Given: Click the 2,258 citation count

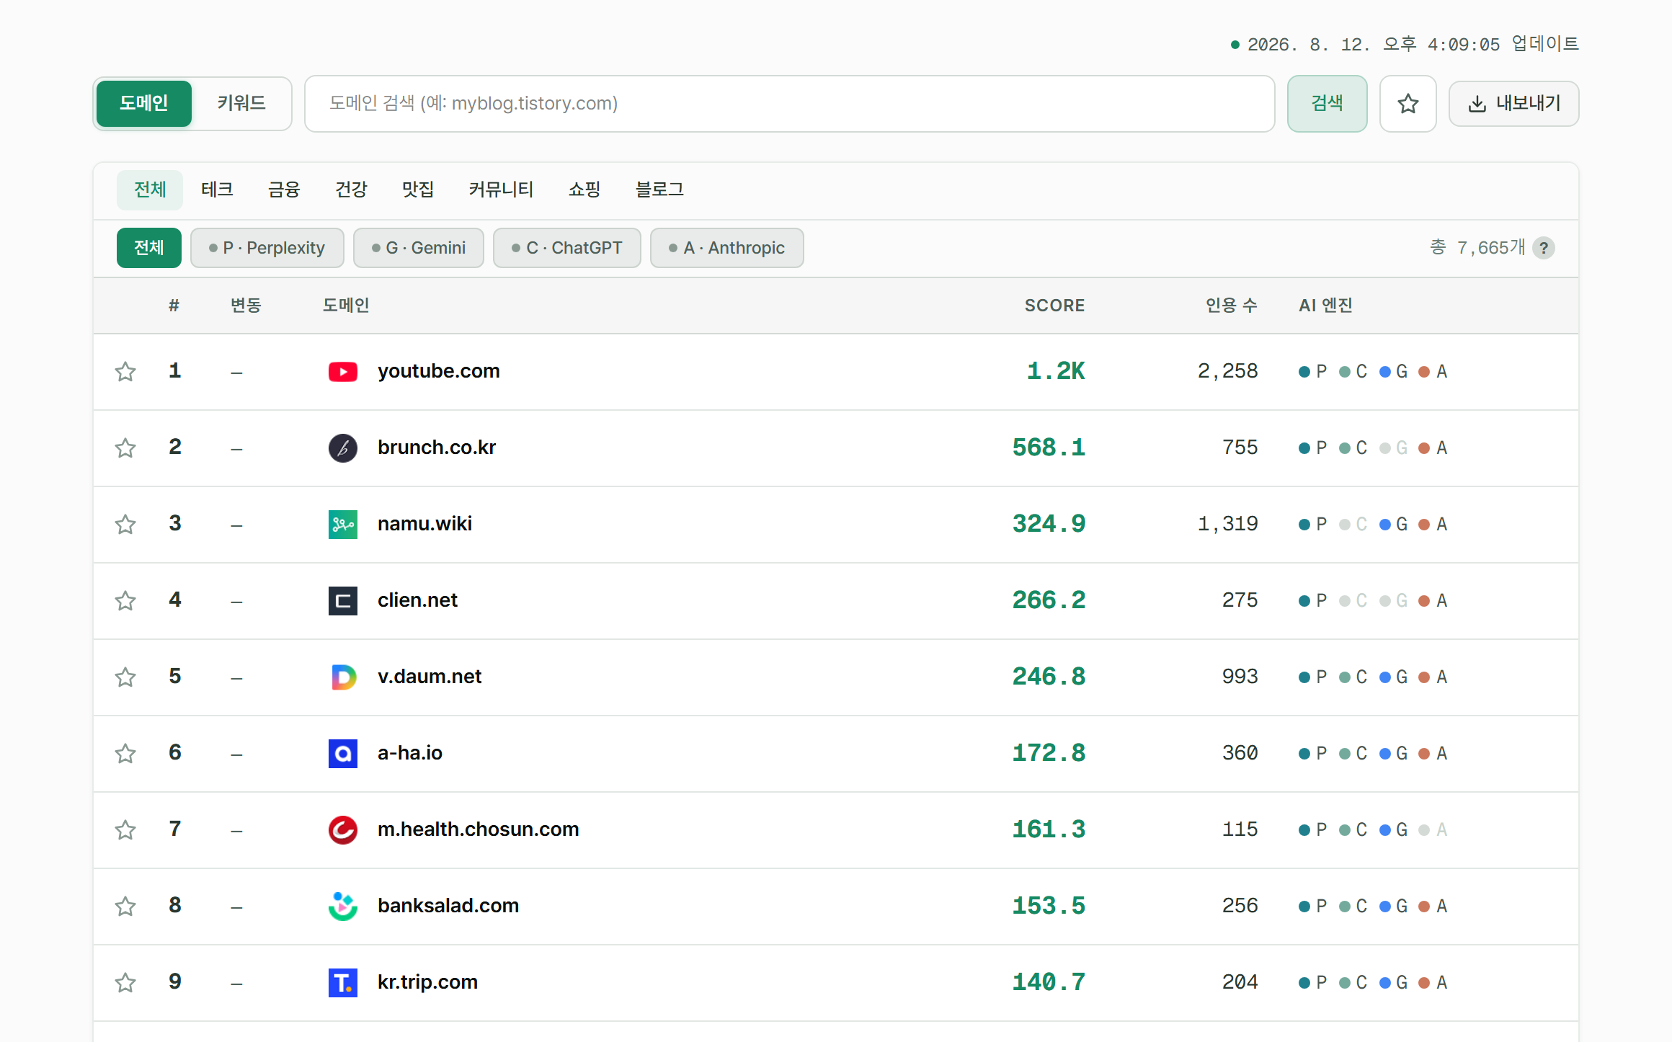Looking at the screenshot, I should 1228,372.
